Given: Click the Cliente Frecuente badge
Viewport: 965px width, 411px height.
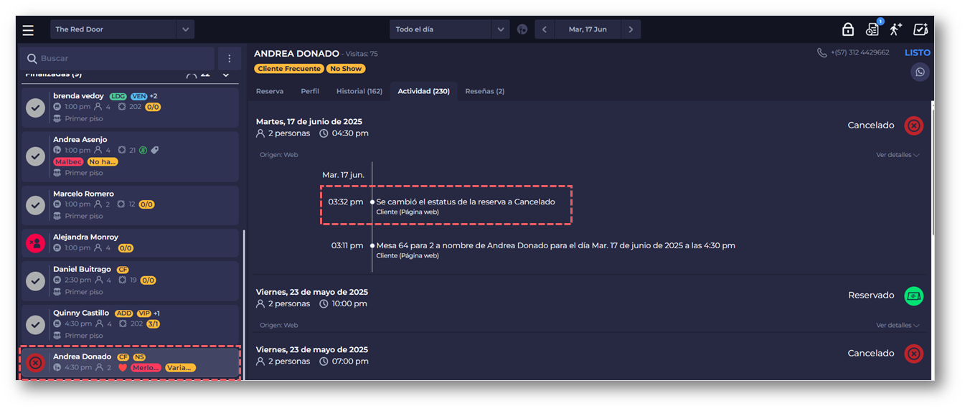Looking at the screenshot, I should [289, 69].
